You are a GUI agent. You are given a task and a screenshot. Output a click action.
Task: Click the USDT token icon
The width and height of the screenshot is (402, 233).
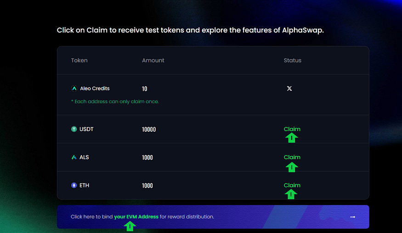pyautogui.click(x=74, y=129)
